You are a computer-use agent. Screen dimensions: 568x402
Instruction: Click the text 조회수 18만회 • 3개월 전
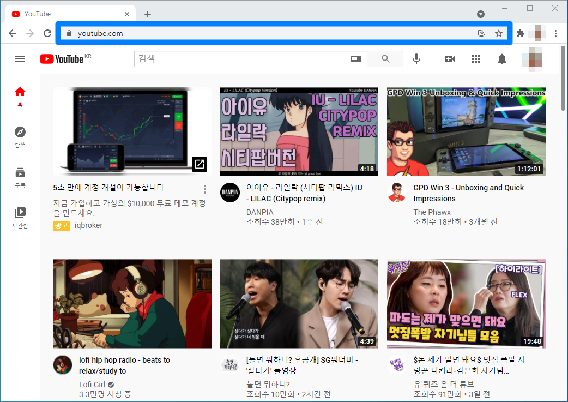click(x=455, y=222)
